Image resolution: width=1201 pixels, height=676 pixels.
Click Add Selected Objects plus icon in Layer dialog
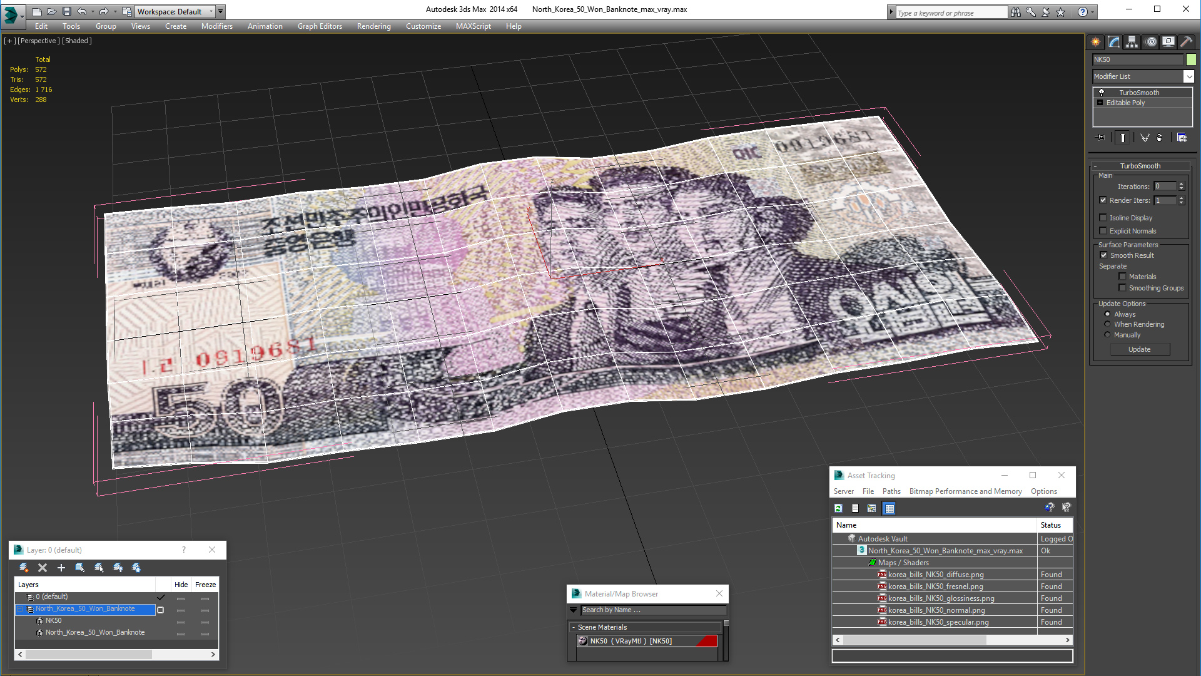pyautogui.click(x=61, y=568)
